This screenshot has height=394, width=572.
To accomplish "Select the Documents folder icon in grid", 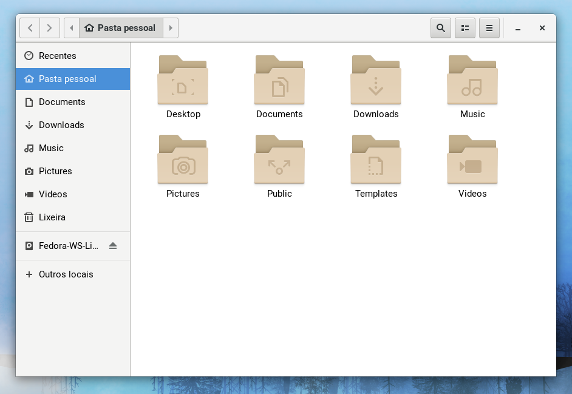I will tap(279, 80).
